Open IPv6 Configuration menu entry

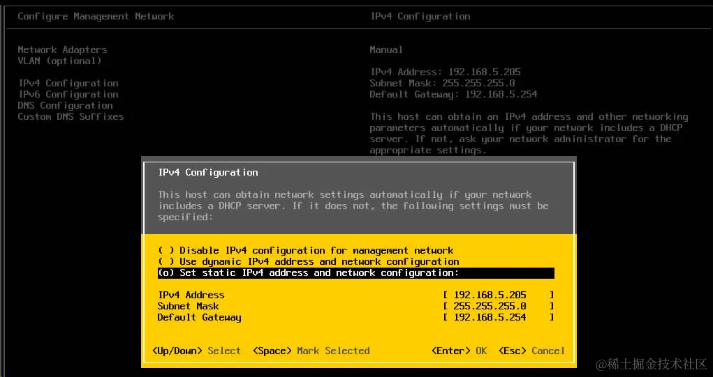click(68, 94)
